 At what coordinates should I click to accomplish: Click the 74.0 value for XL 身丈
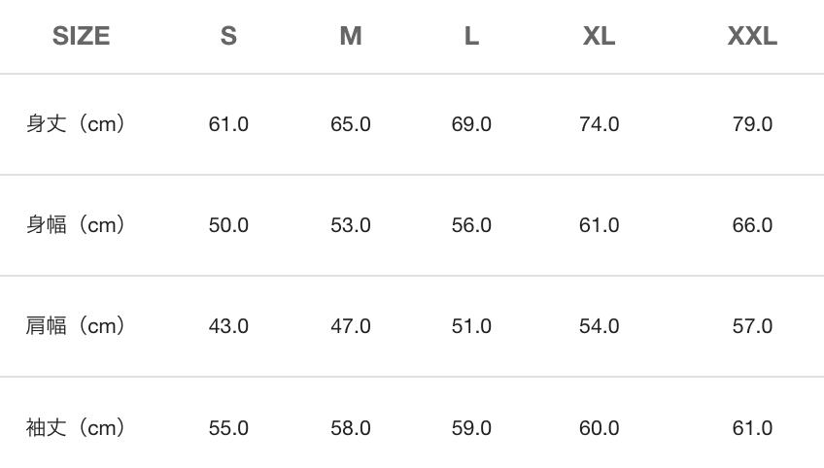(599, 124)
